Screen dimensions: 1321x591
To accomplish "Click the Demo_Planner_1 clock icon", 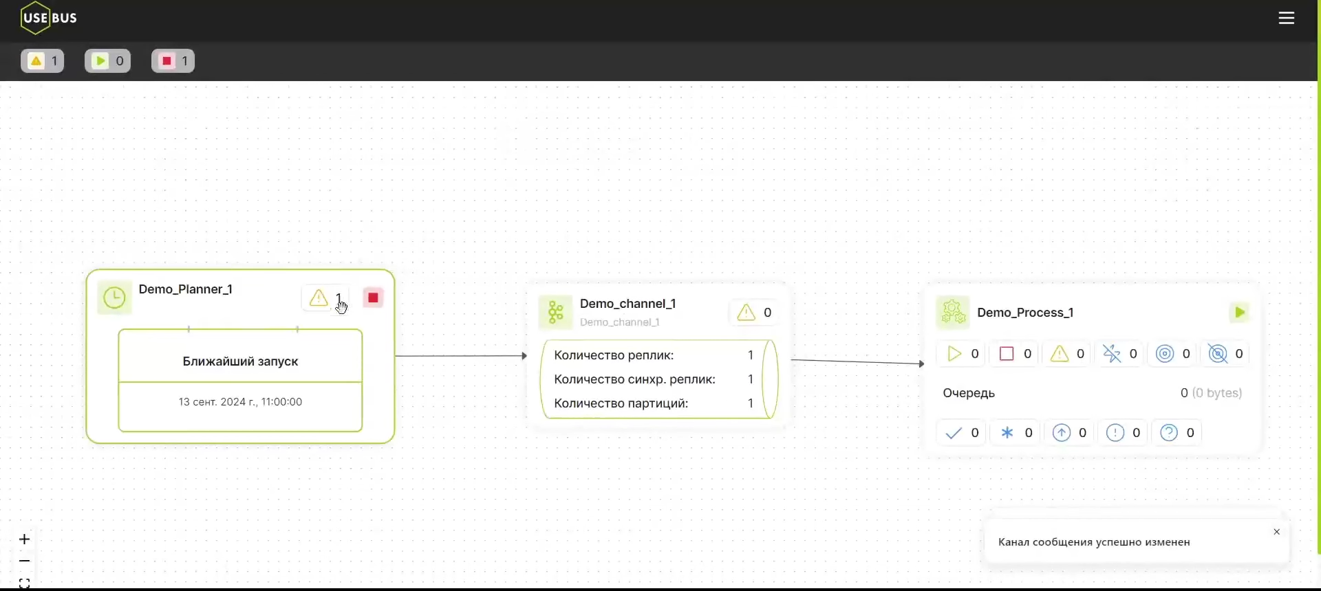I will (114, 298).
